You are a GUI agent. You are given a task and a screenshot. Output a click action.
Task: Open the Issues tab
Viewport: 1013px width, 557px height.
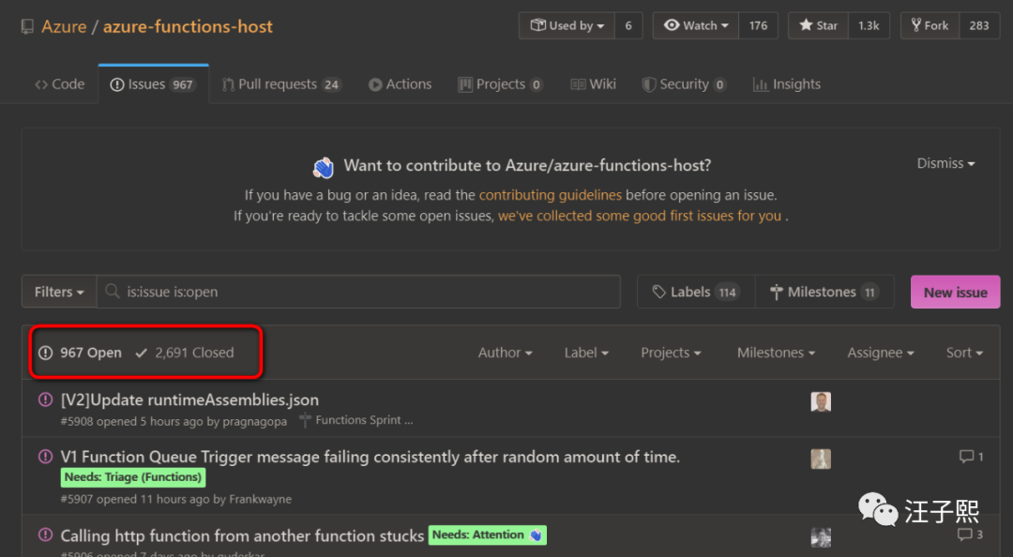153,84
